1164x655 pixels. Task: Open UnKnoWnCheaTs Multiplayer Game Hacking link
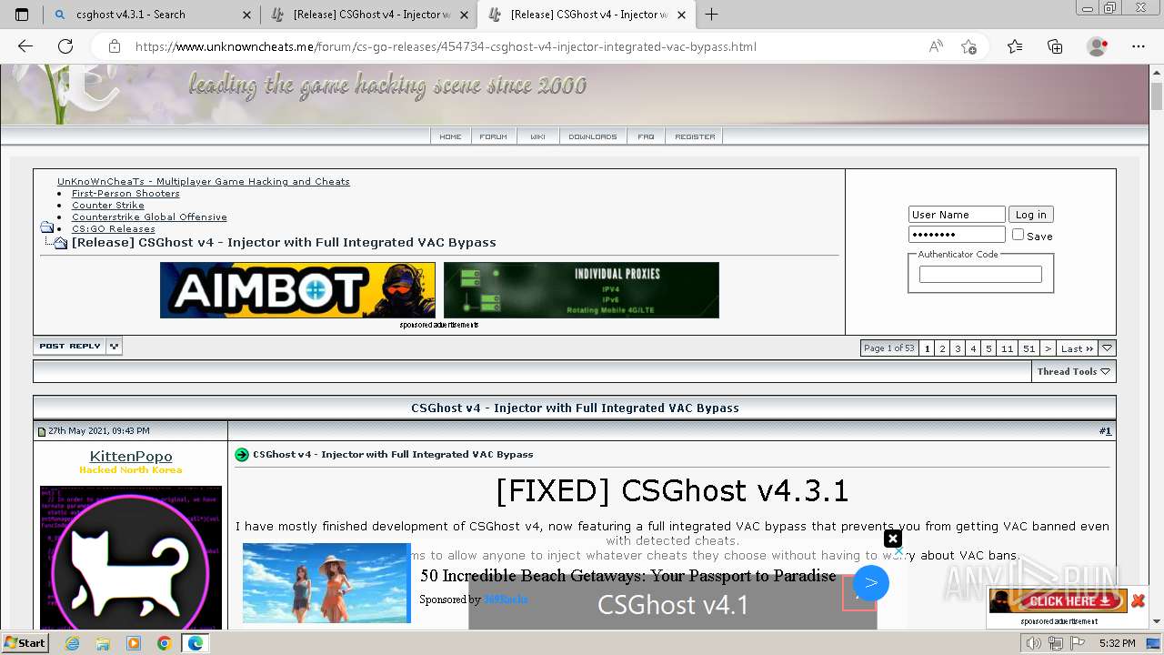[204, 181]
